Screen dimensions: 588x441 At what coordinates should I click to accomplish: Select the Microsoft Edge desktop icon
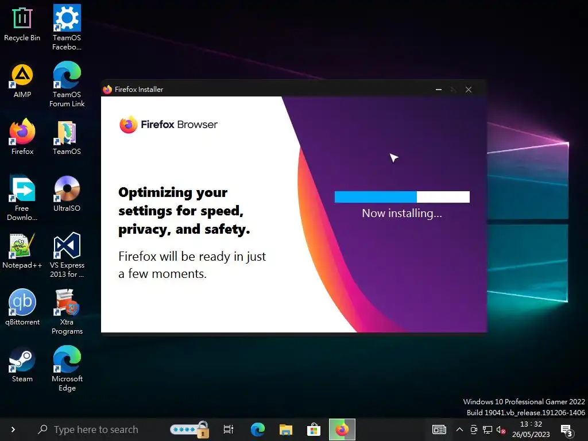[67, 369]
